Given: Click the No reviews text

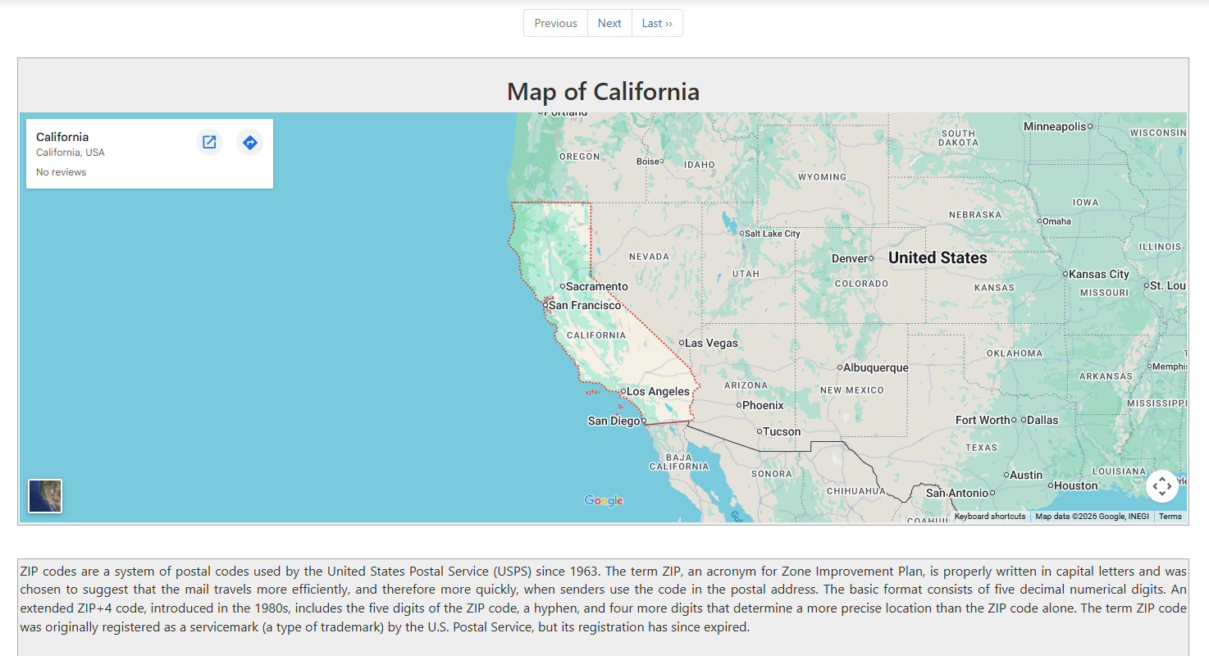Looking at the screenshot, I should pos(61,171).
